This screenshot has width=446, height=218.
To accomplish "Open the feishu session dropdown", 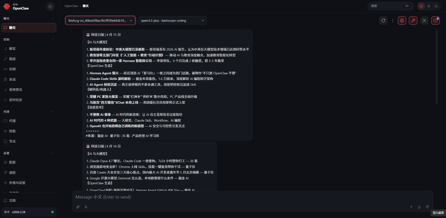I will click(x=100, y=21).
